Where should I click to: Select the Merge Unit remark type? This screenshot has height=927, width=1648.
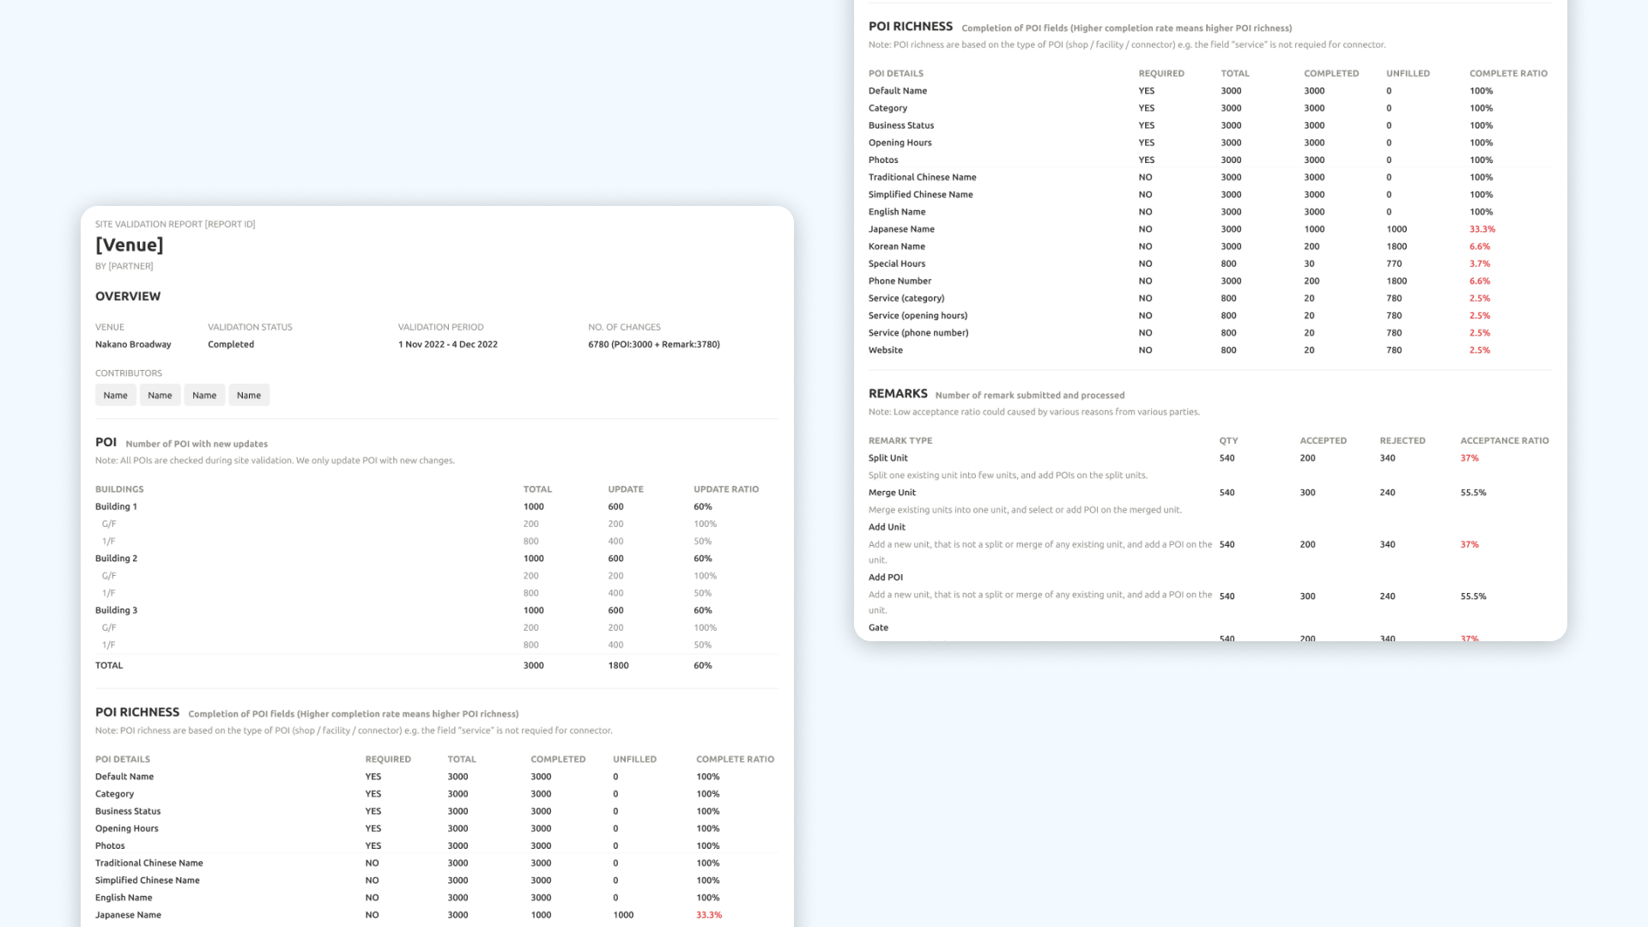click(x=892, y=493)
